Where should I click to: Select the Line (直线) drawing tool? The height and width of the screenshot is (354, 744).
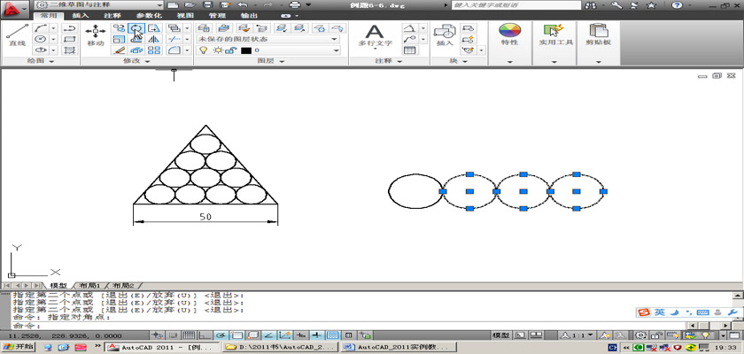coord(16,35)
